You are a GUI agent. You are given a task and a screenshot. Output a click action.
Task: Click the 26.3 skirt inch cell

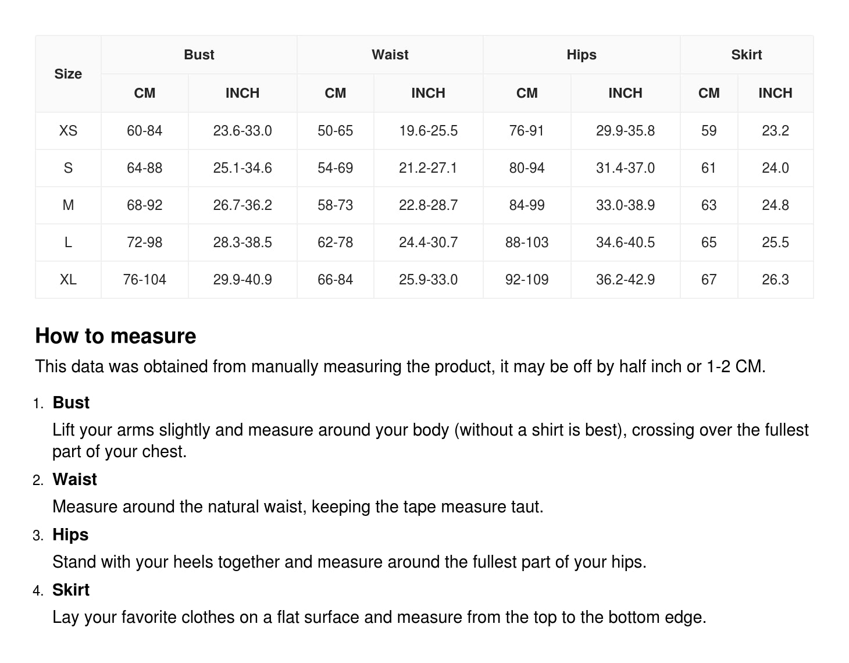(x=775, y=280)
